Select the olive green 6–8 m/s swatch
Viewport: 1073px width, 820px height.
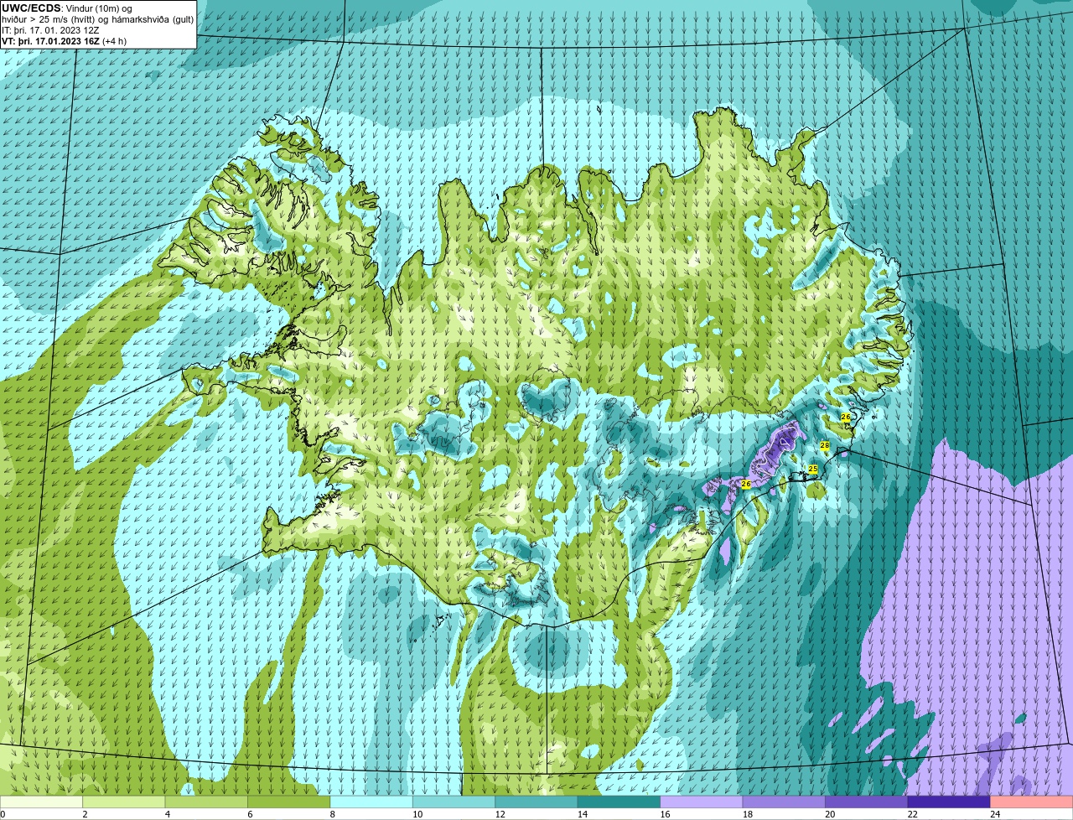pos(289,802)
